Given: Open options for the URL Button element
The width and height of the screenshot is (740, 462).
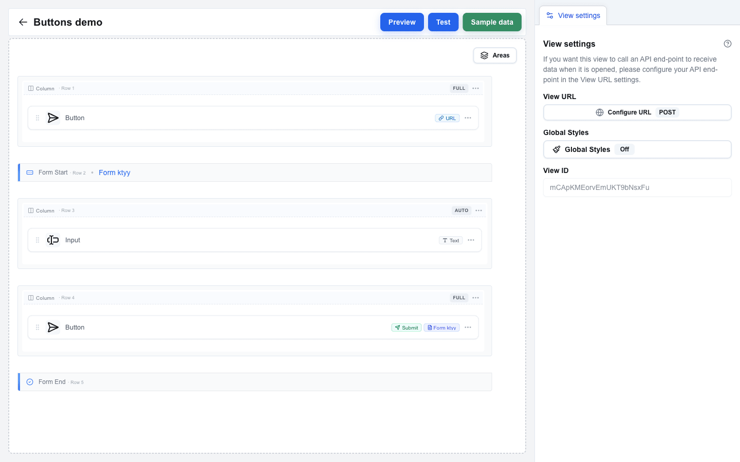Looking at the screenshot, I should (468, 118).
